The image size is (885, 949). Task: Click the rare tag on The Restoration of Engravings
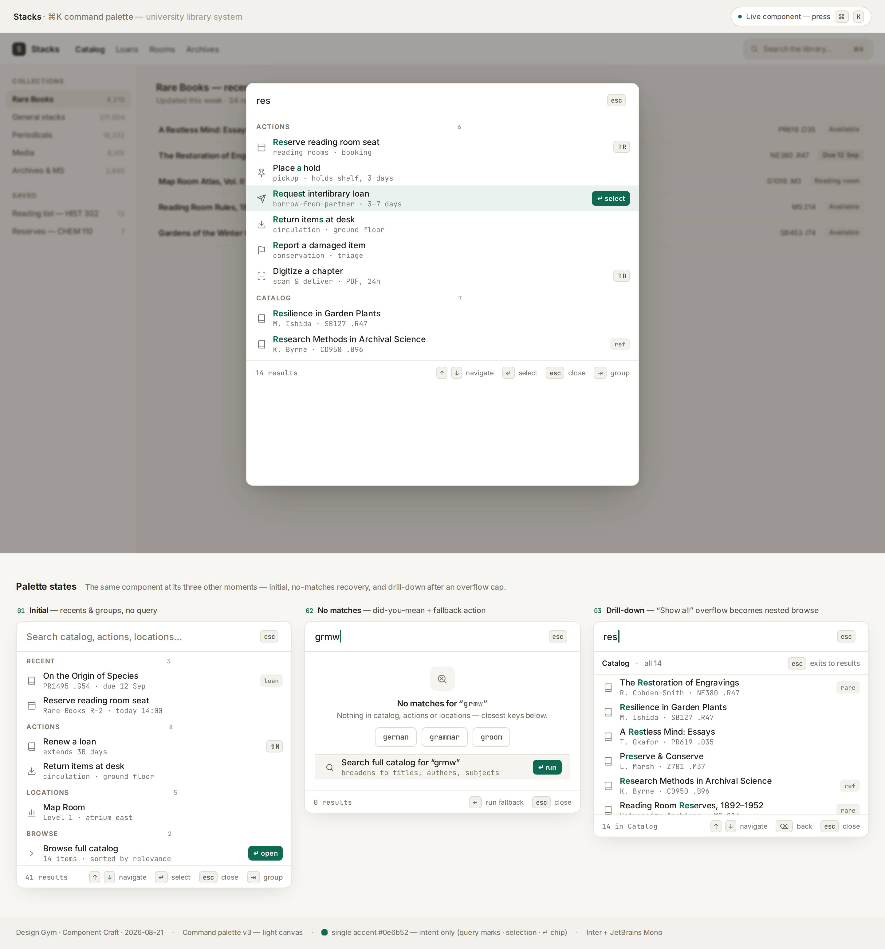click(848, 687)
